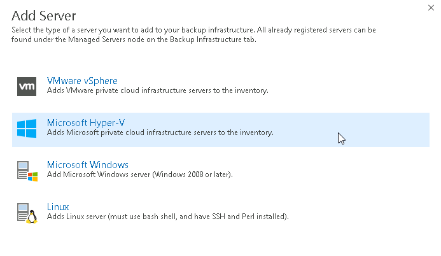This screenshot has height=256, width=441.
Task: Click the blue Hyper-V Windows logo icon
Action: 27,129
